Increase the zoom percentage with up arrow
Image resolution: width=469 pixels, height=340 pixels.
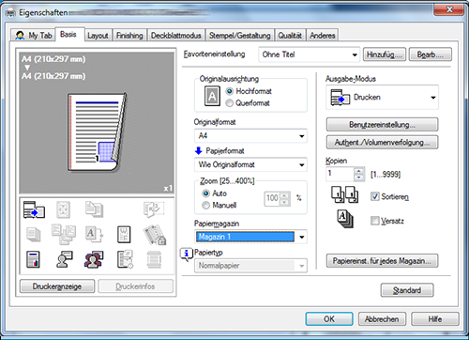pos(284,195)
